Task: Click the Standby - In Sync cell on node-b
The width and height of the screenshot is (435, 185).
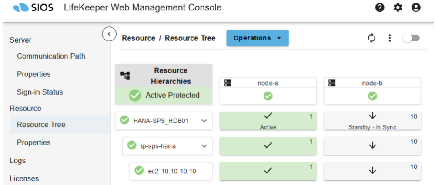Action: [372, 121]
